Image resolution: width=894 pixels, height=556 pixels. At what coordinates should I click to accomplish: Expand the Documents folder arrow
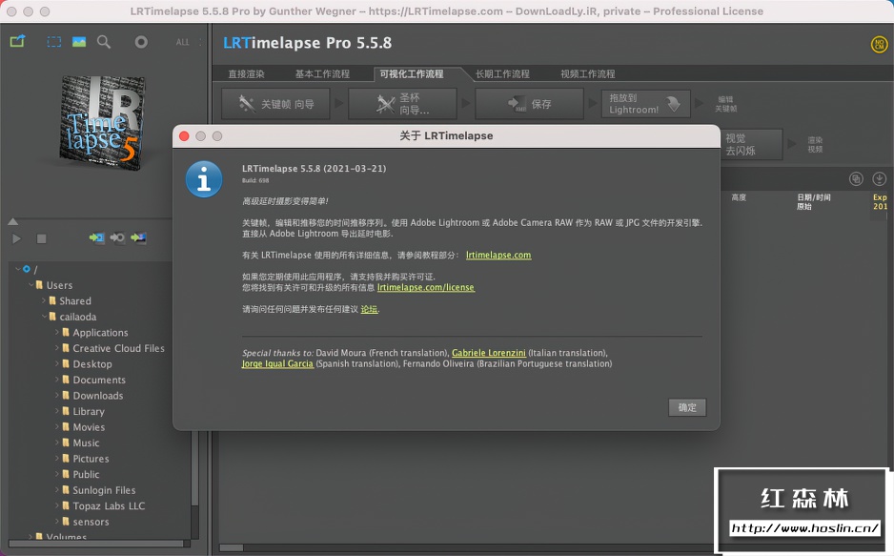coord(57,380)
